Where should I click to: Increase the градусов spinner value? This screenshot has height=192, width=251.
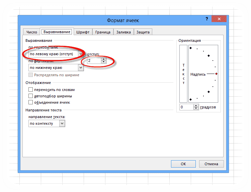click(x=196, y=106)
